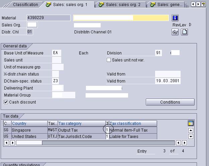The image size is (209, 166).
Task: Select the Singapore tax classification cell
Action: tap(132, 130)
